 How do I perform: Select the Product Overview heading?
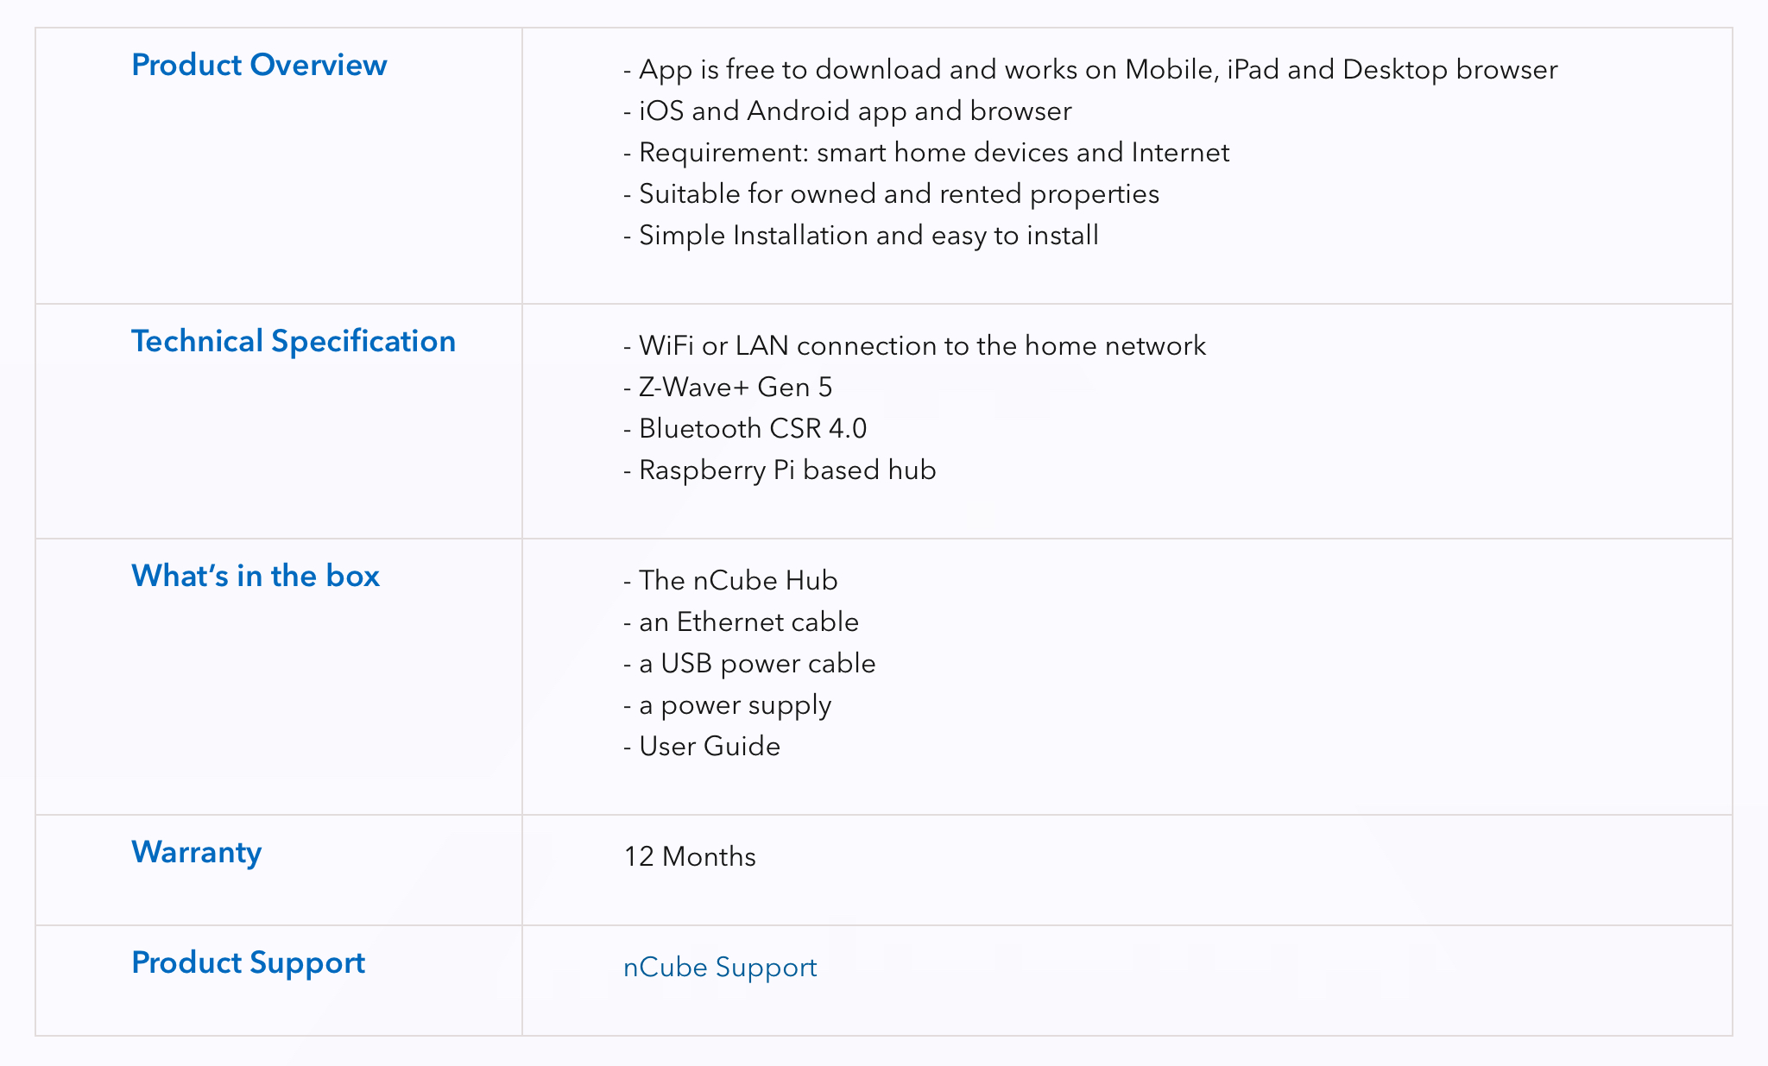click(259, 66)
